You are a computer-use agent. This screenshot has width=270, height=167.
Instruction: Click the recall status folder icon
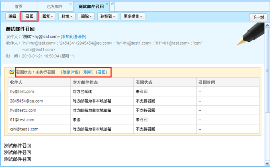pyautogui.click(x=11, y=72)
